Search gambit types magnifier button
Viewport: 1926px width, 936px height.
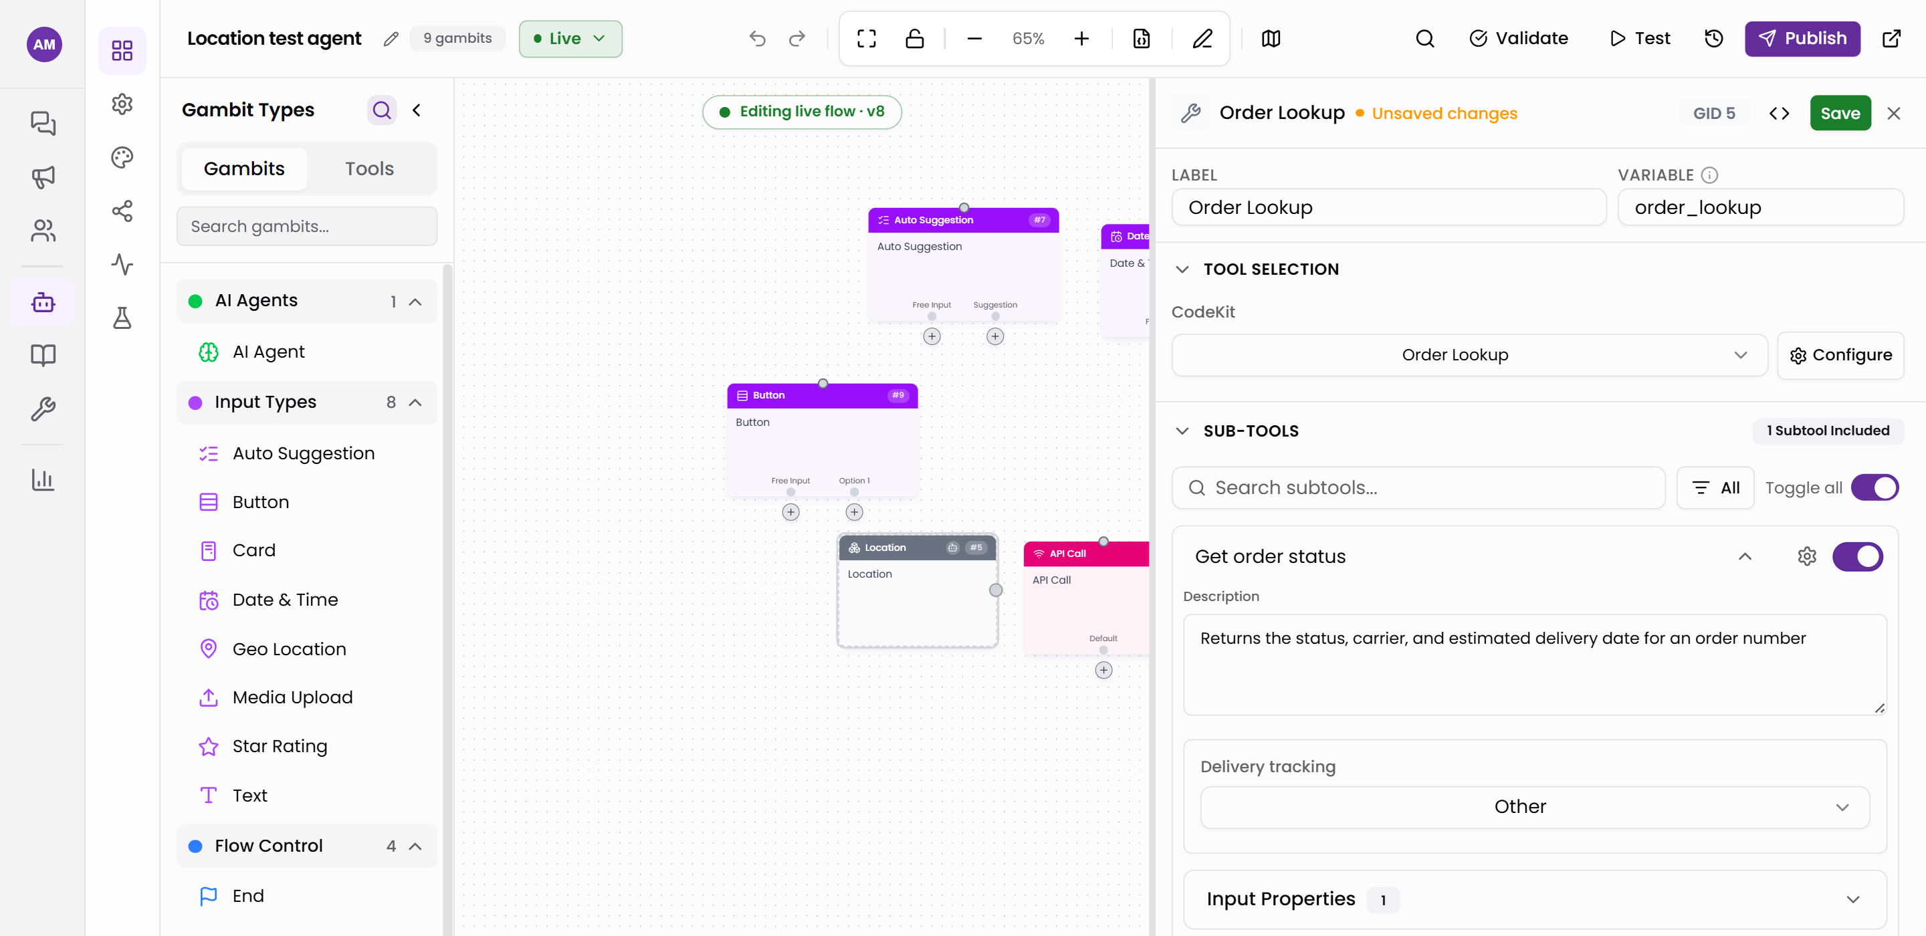click(381, 110)
